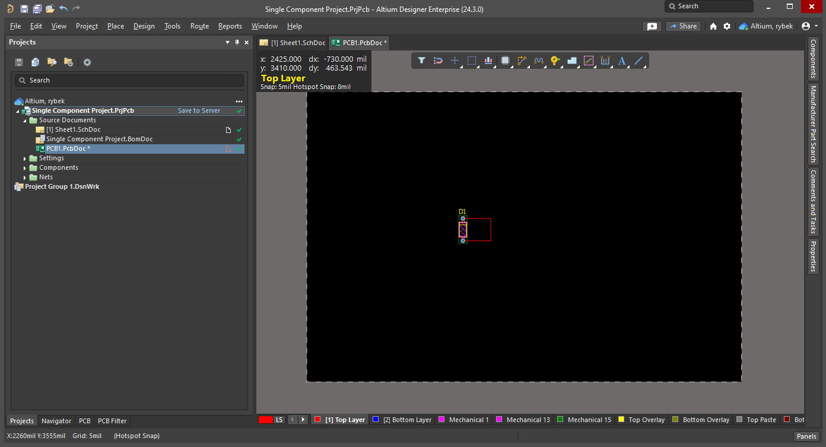This screenshot has width=826, height=447.
Task: Open the Panels button
Action: (x=807, y=436)
